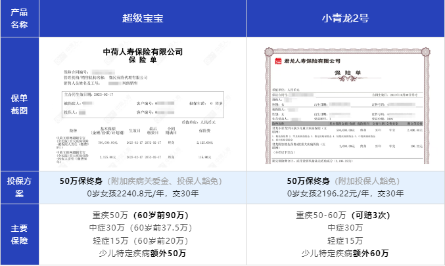Click the 产品名称 row header
The width and height of the screenshot is (445, 266).
19,18
